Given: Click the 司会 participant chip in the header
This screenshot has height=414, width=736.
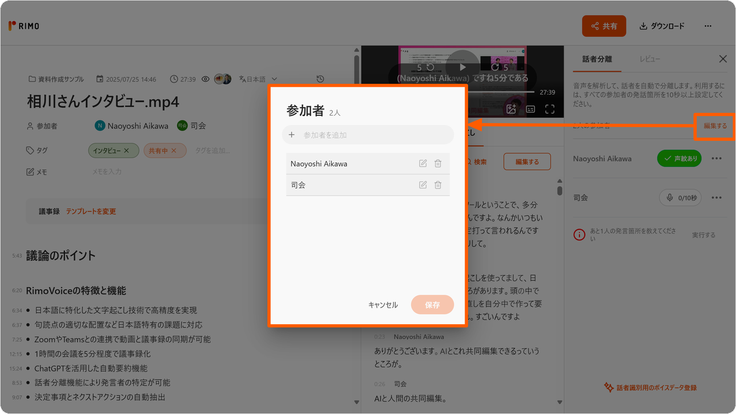Looking at the screenshot, I should click(x=191, y=125).
